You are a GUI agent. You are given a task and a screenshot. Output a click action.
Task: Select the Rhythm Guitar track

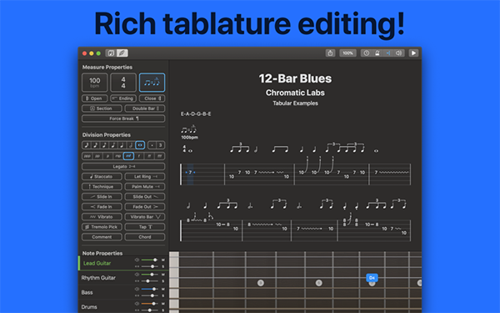[98, 278]
